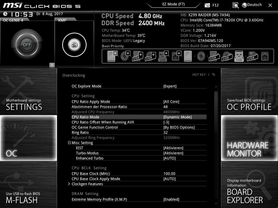Switch to EZ Mode (F7)

click(x=174, y=4)
